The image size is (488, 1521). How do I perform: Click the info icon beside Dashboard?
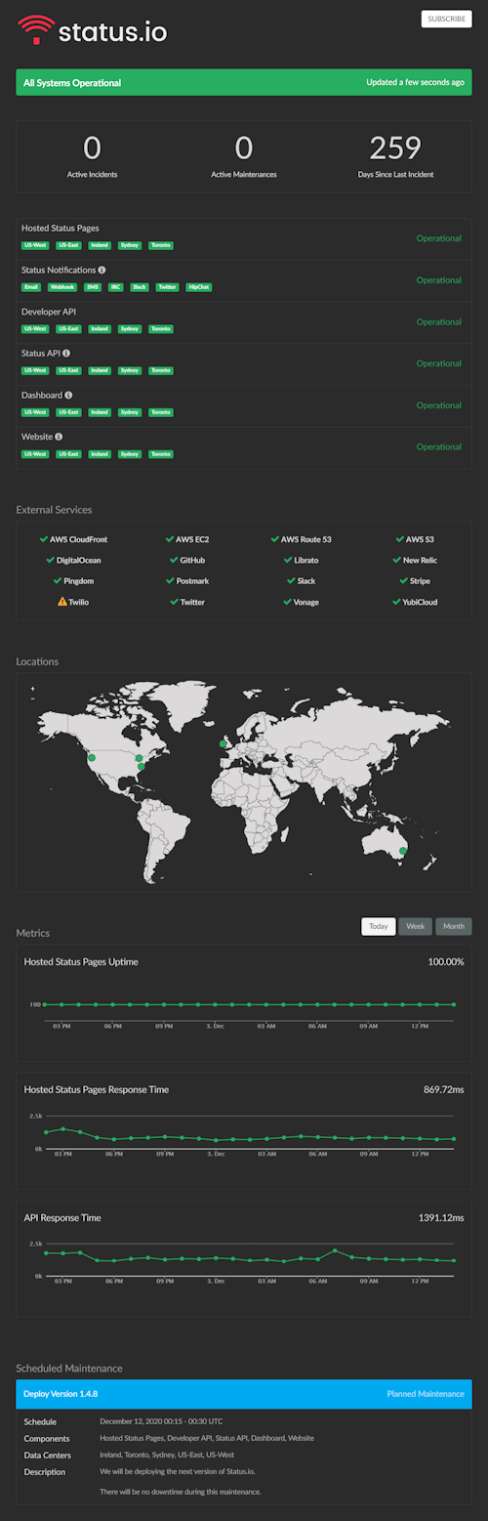(68, 395)
